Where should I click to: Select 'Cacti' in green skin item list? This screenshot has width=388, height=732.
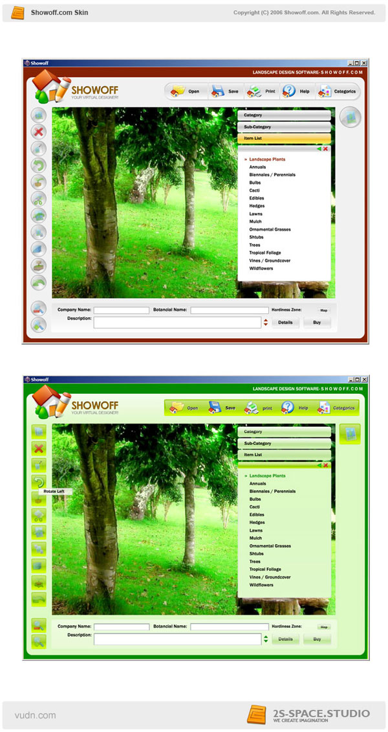tap(254, 507)
